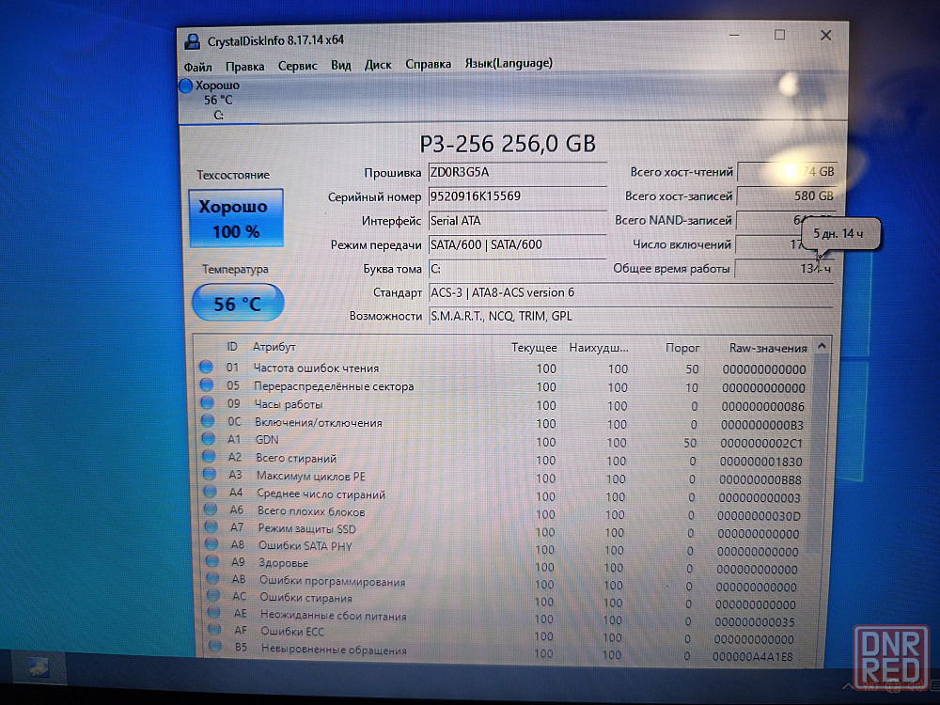The width and height of the screenshot is (940, 705).
Task: Click the Хорошо 100 % health status button
Action: 235,218
